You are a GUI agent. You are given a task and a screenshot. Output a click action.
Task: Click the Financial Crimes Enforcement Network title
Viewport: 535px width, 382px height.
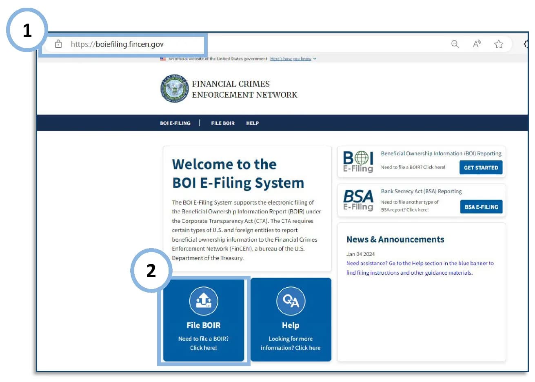pyautogui.click(x=244, y=89)
